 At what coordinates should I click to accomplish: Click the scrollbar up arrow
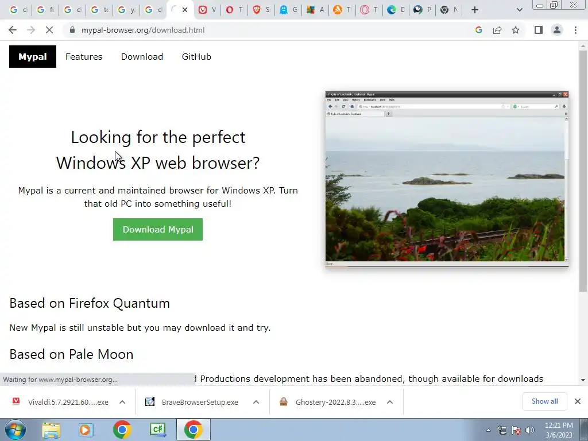click(x=583, y=46)
